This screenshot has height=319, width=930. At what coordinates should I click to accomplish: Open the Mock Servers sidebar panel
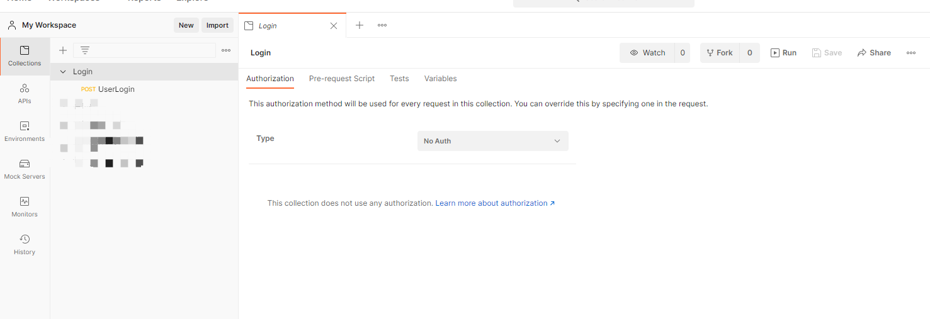[x=25, y=169]
